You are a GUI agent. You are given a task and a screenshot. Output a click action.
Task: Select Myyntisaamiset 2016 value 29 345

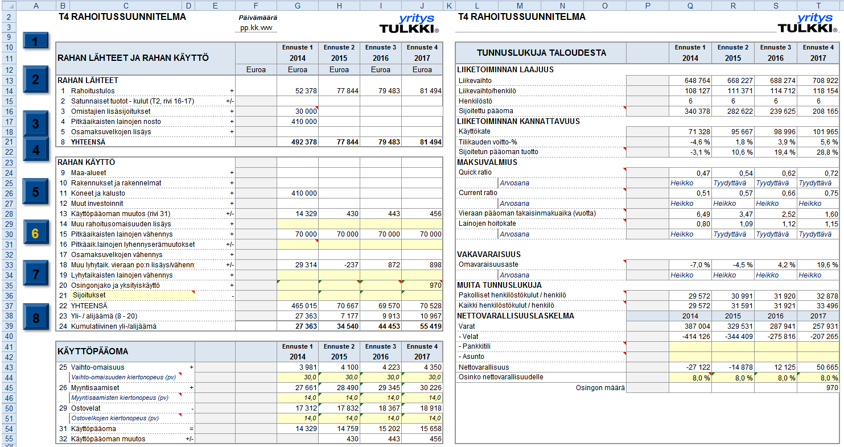(x=381, y=387)
